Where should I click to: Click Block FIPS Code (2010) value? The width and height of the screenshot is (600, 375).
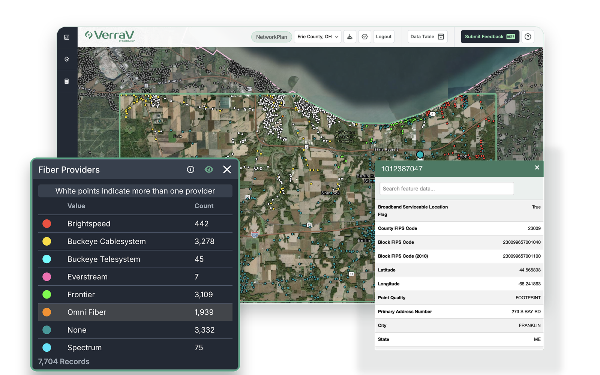click(x=522, y=256)
